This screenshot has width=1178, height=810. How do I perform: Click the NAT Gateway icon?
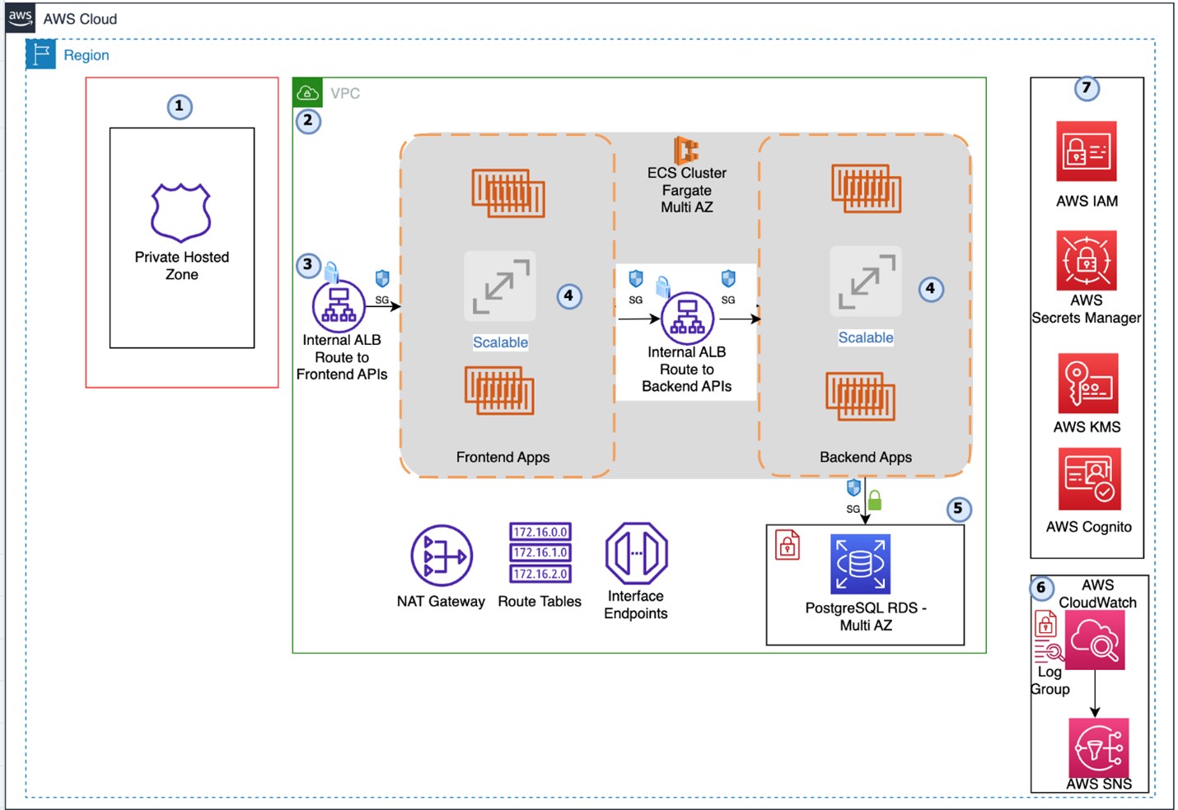pos(442,556)
